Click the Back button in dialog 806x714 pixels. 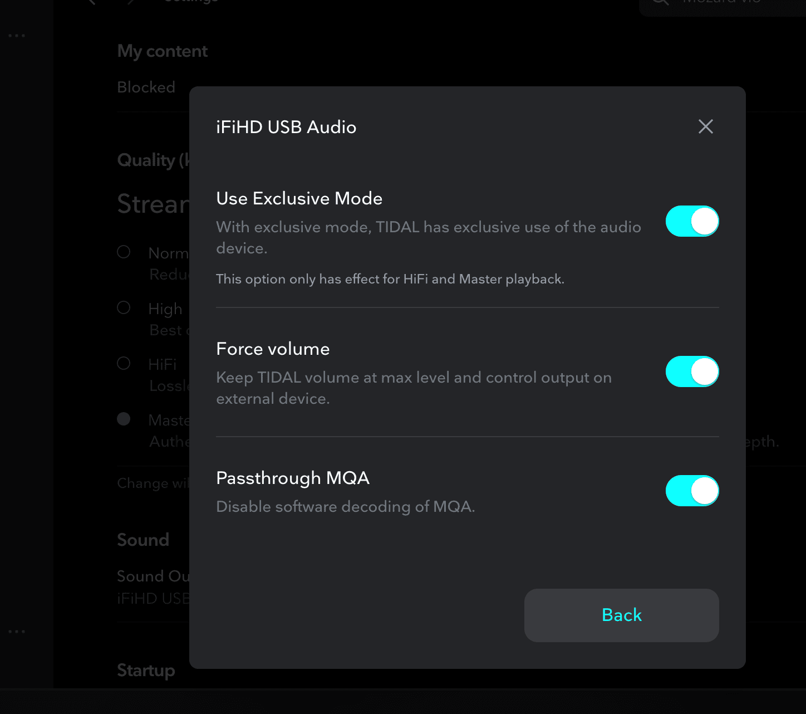[621, 615]
